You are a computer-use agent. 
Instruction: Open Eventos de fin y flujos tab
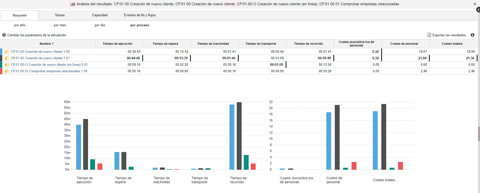pos(140,15)
